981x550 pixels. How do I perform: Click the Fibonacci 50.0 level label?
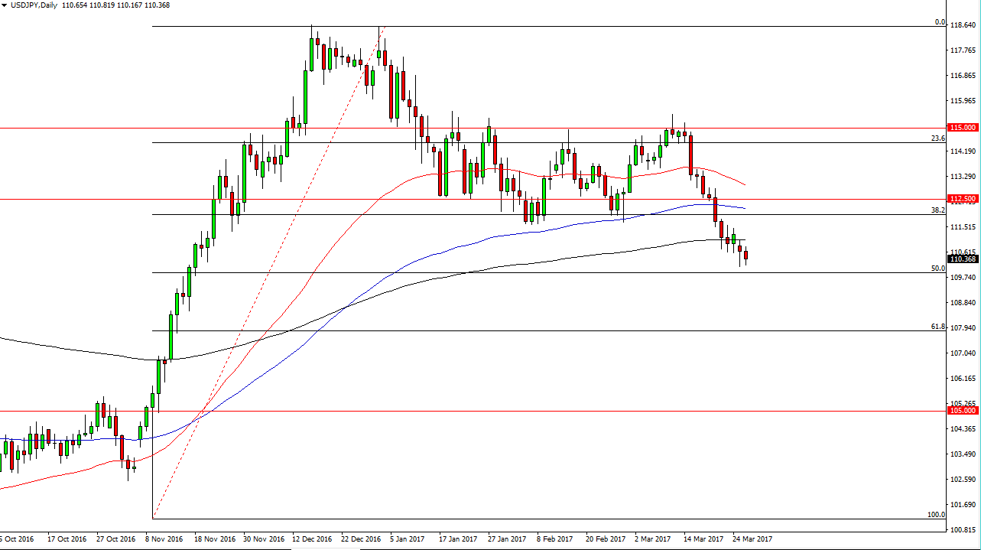[x=937, y=268]
